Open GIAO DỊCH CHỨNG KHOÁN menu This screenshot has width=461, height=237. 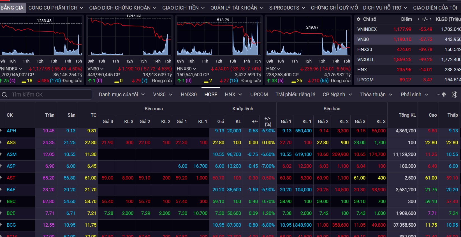(x=122, y=8)
